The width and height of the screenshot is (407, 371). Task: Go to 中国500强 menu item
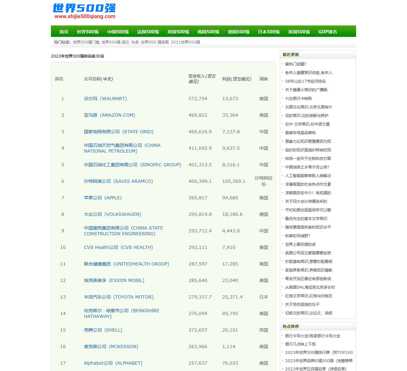[x=118, y=32]
